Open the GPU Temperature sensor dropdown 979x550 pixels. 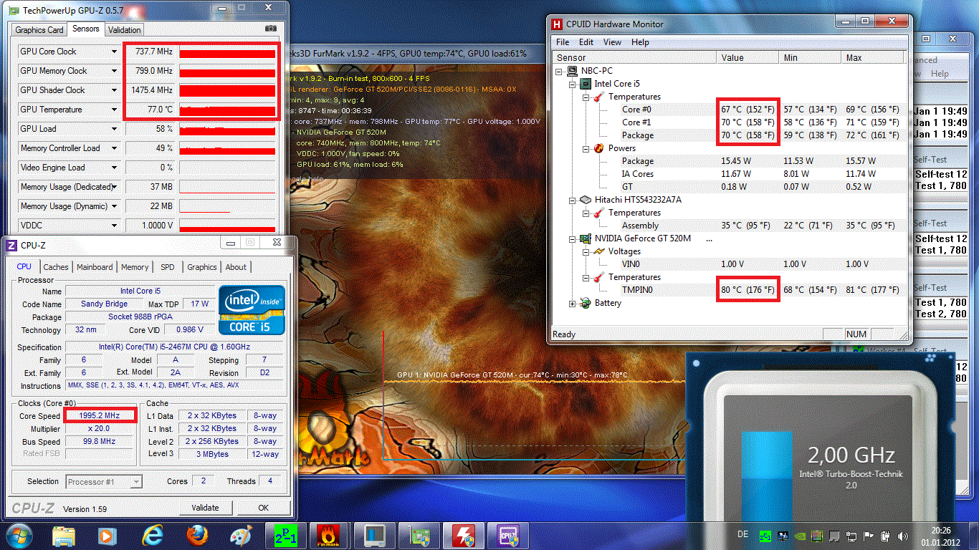(114, 110)
